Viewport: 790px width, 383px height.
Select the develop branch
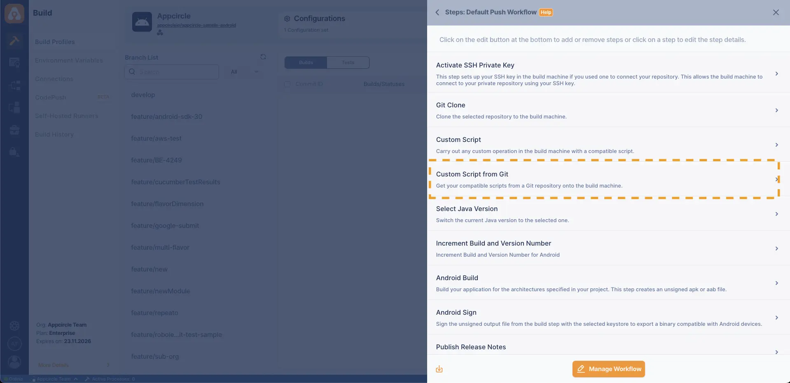(143, 95)
